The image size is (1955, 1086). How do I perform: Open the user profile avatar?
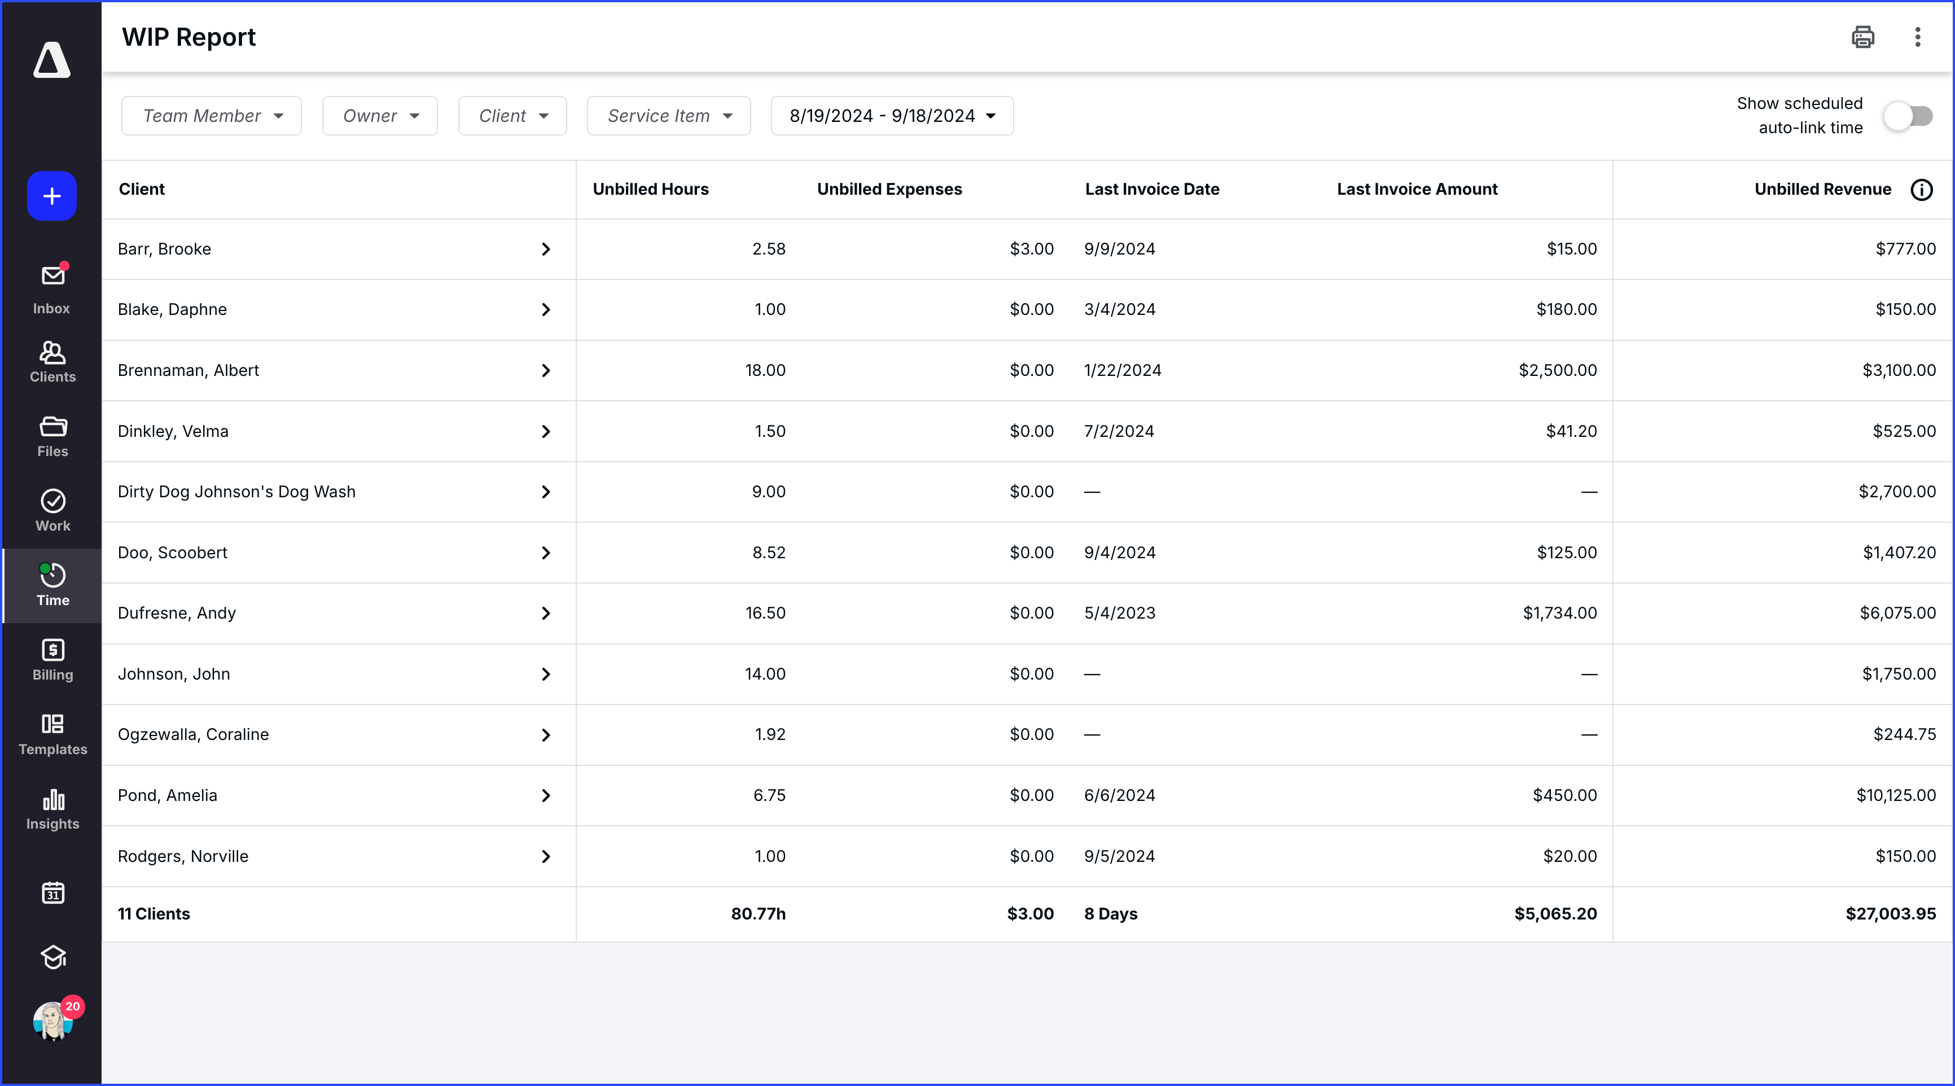52,1021
